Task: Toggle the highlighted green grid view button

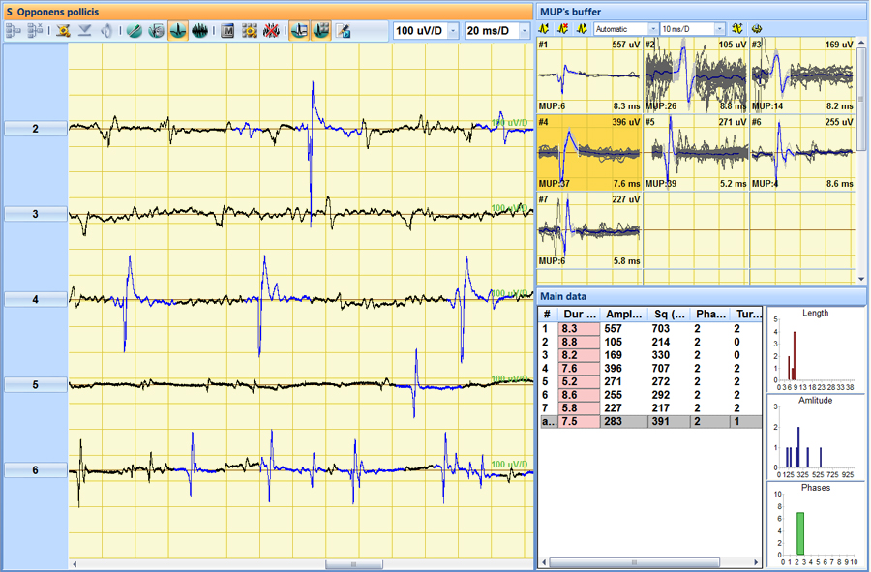Action: tap(321, 31)
